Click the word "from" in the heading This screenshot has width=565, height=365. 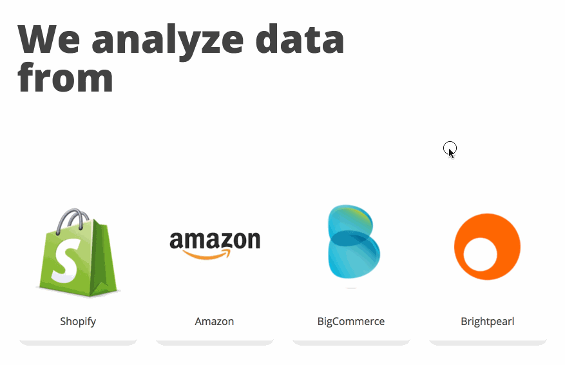(x=66, y=77)
